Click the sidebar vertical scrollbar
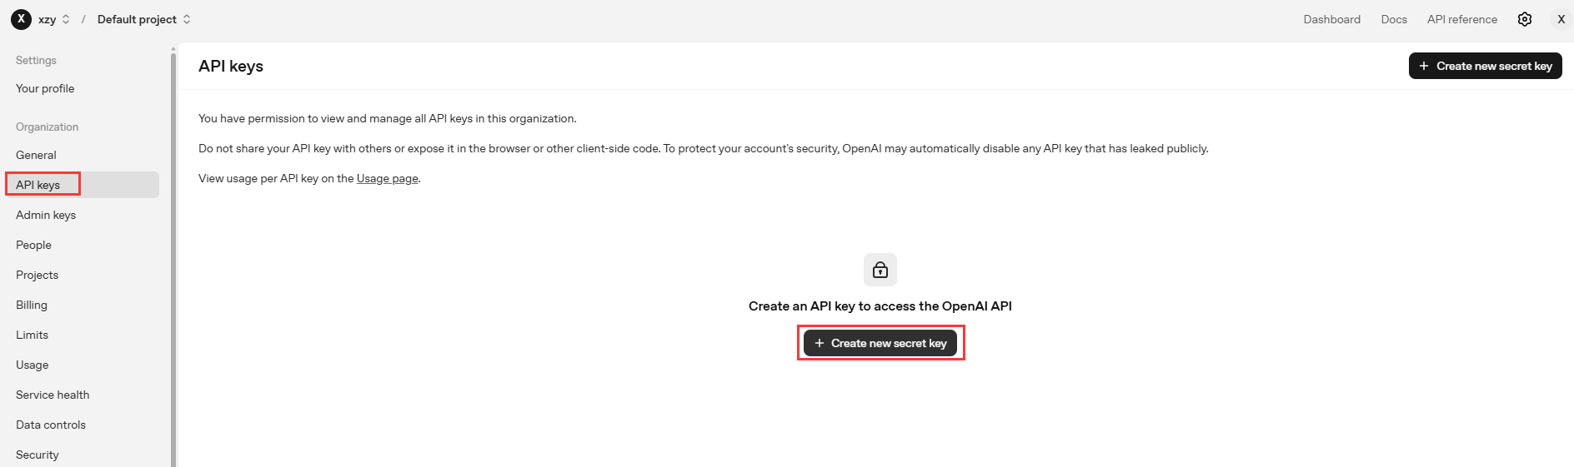 [x=173, y=258]
